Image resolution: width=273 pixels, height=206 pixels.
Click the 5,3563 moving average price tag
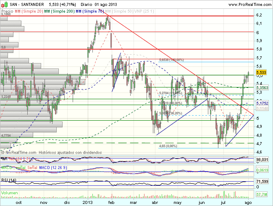262,88
